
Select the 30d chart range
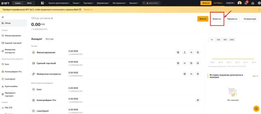click(218, 40)
